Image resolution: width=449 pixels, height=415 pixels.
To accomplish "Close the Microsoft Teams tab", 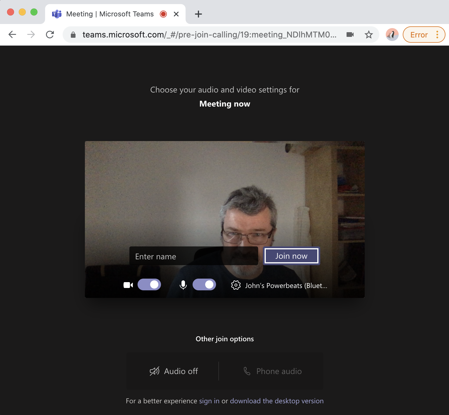I will click(176, 14).
